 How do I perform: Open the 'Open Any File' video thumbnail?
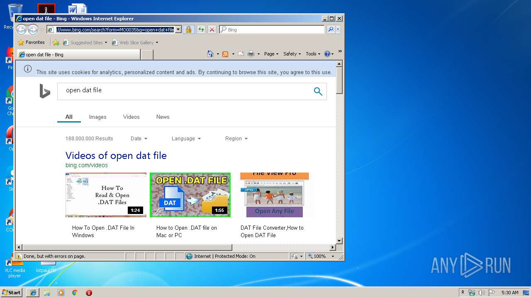click(275, 195)
